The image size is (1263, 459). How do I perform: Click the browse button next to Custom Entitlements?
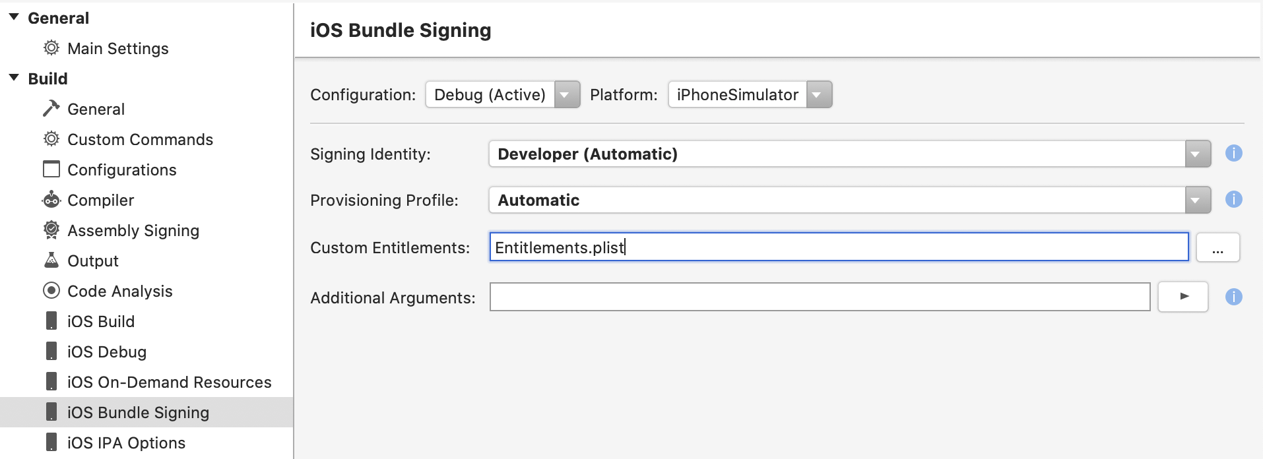pos(1218,247)
